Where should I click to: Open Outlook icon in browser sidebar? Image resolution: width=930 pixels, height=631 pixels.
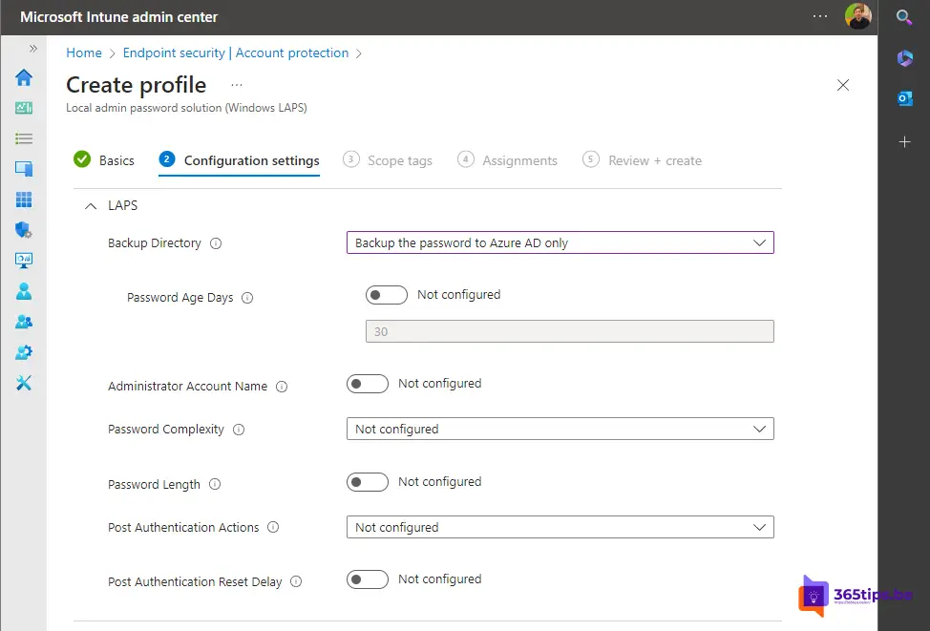point(904,98)
